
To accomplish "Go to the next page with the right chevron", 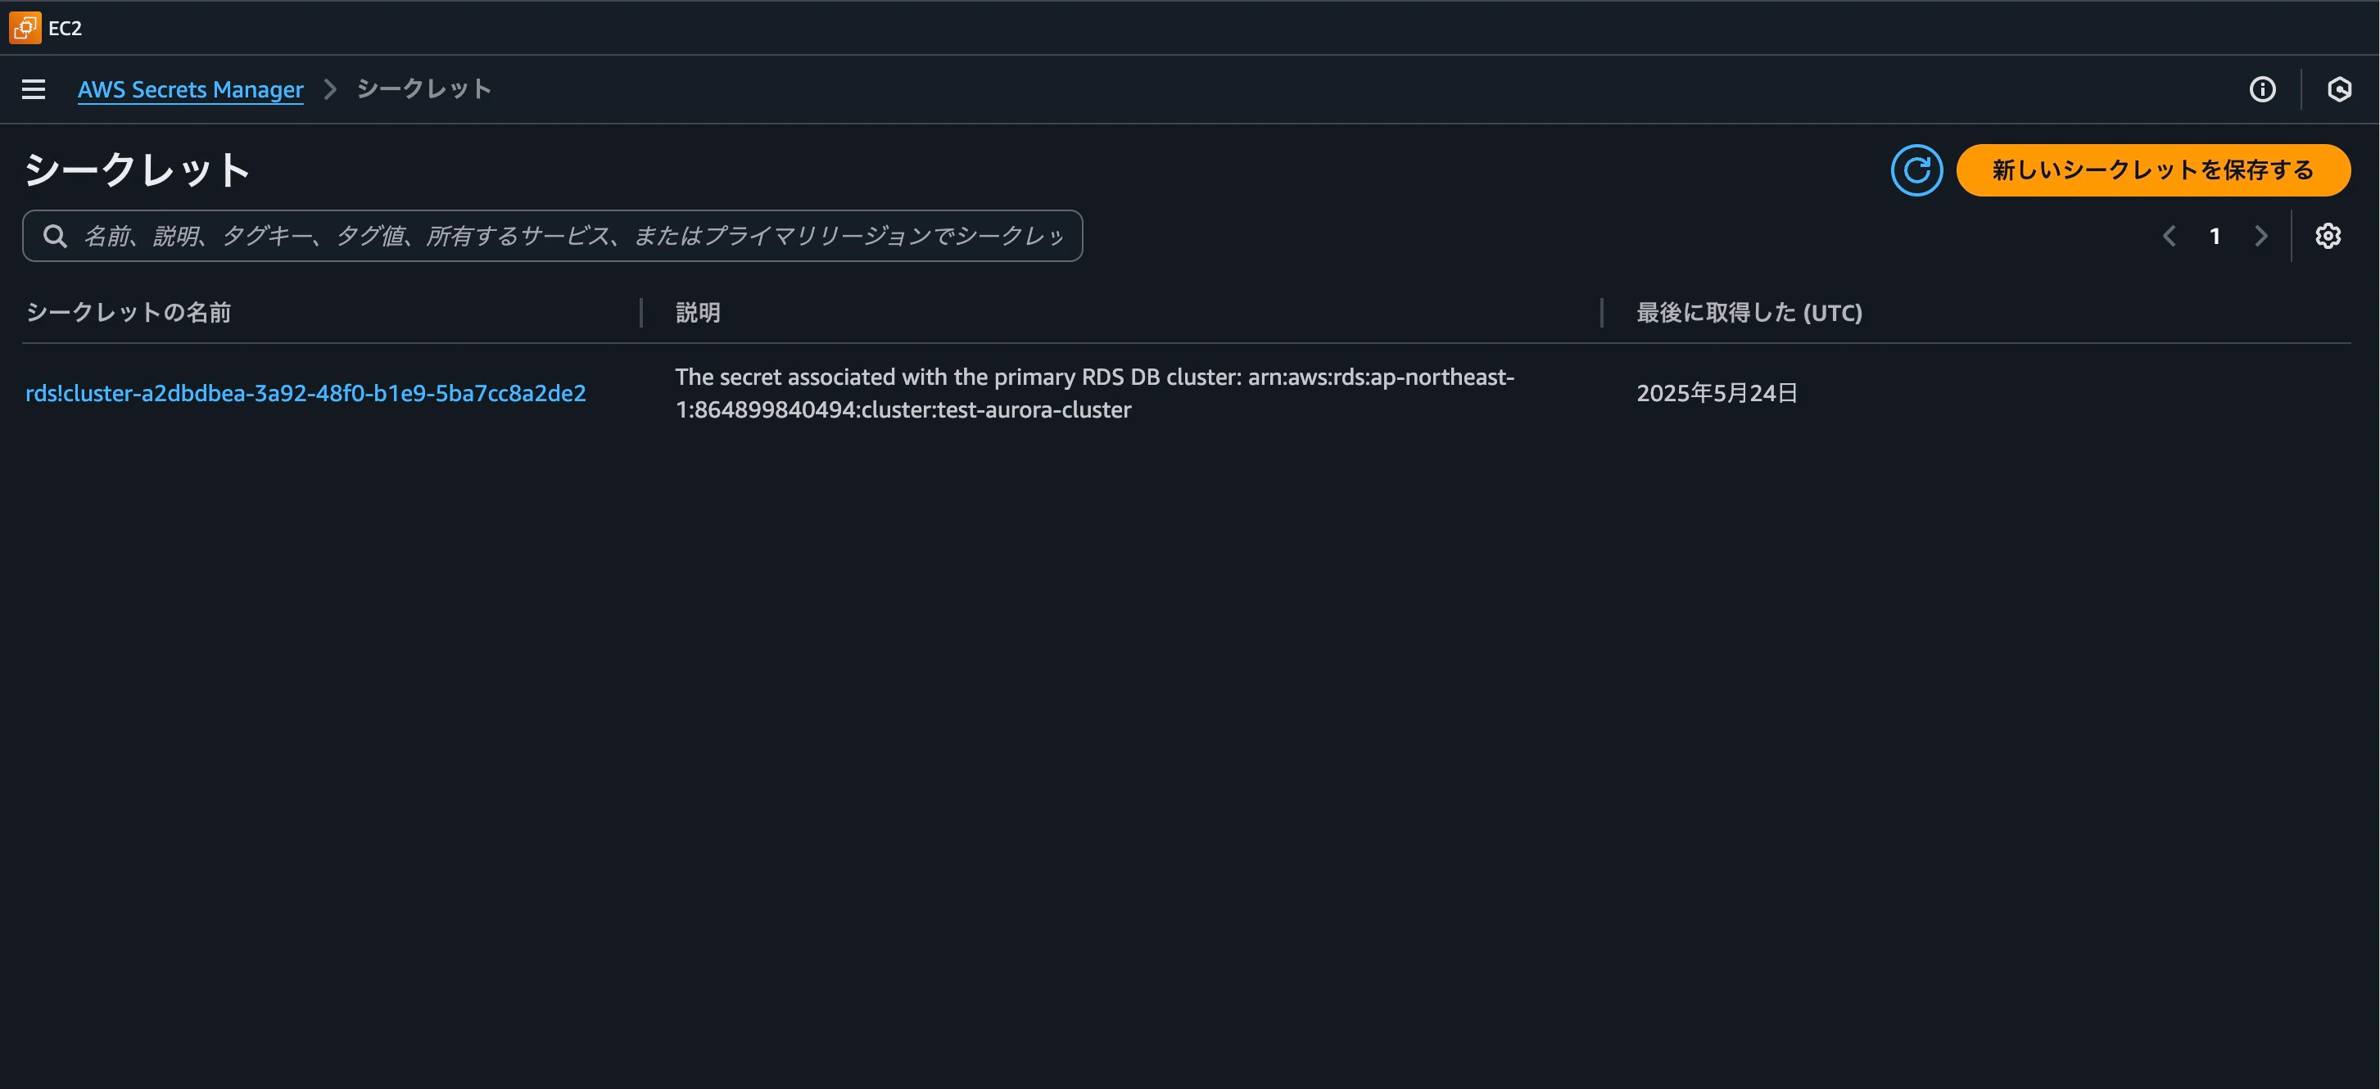I will click(2260, 236).
